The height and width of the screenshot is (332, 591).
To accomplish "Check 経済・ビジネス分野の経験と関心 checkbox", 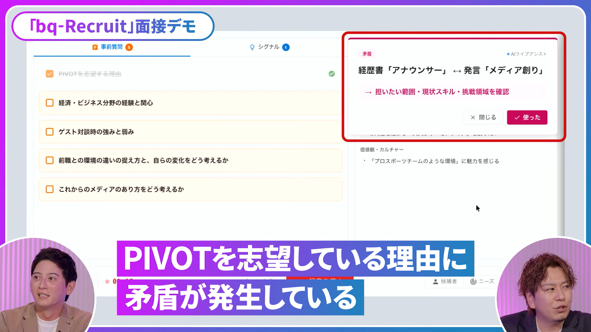I will [50, 103].
